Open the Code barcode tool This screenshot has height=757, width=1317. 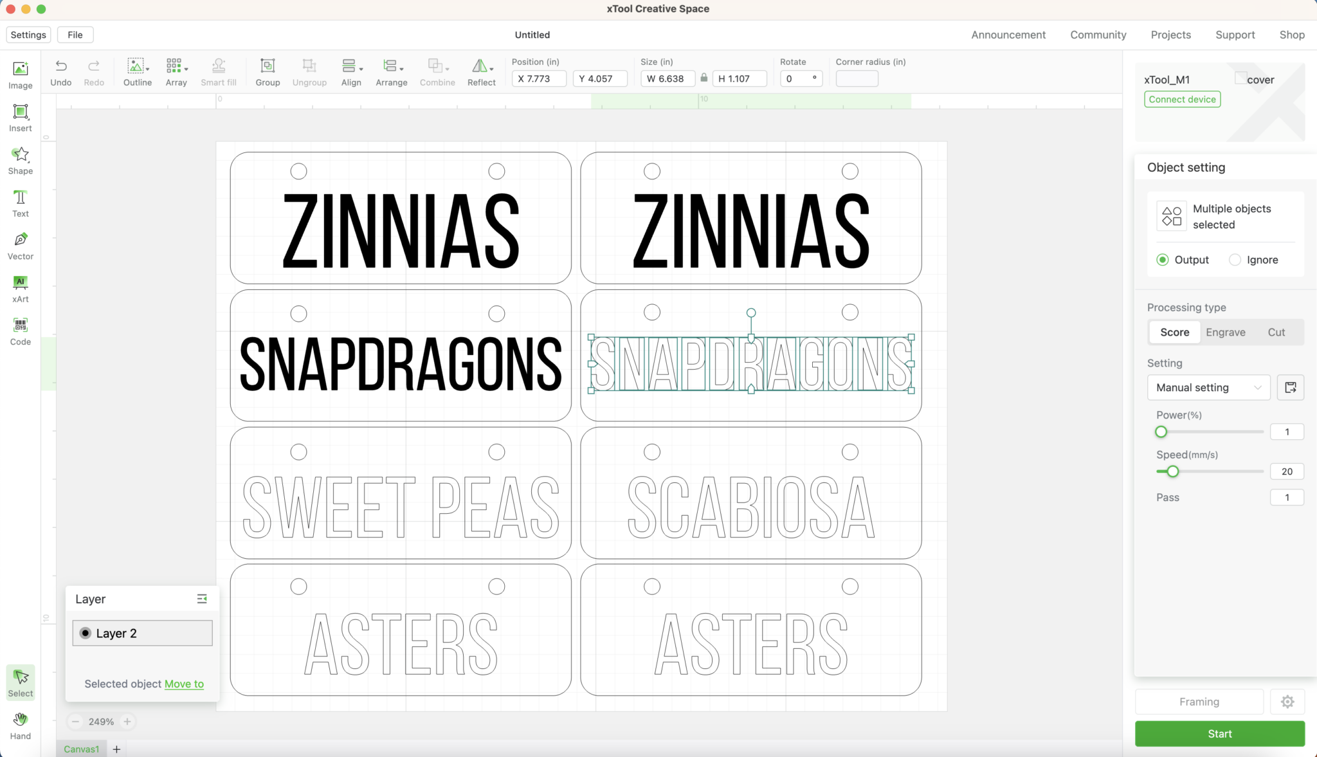20,331
